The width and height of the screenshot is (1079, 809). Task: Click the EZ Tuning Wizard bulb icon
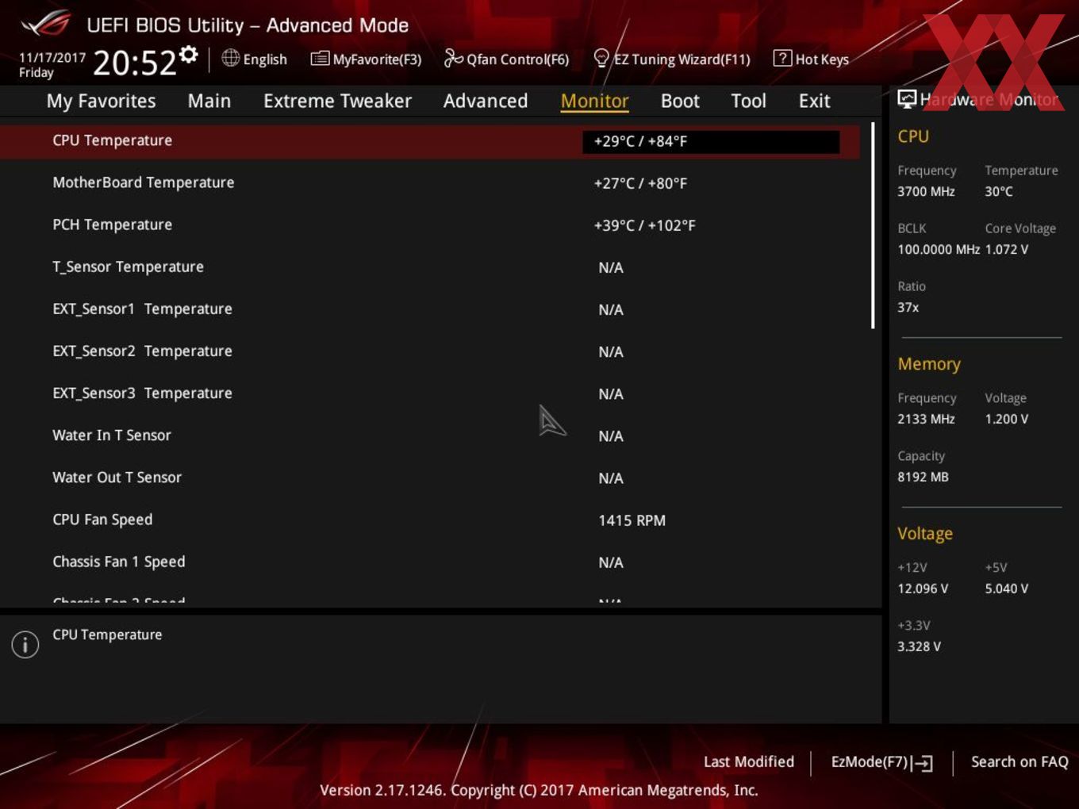tap(601, 58)
